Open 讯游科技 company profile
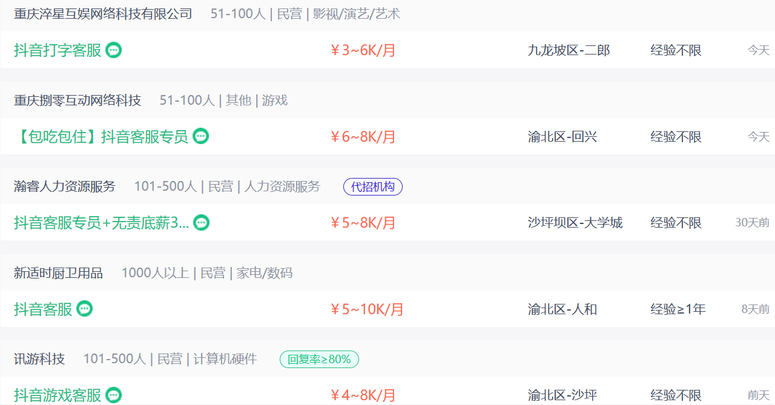The image size is (775, 405). pyautogui.click(x=39, y=359)
